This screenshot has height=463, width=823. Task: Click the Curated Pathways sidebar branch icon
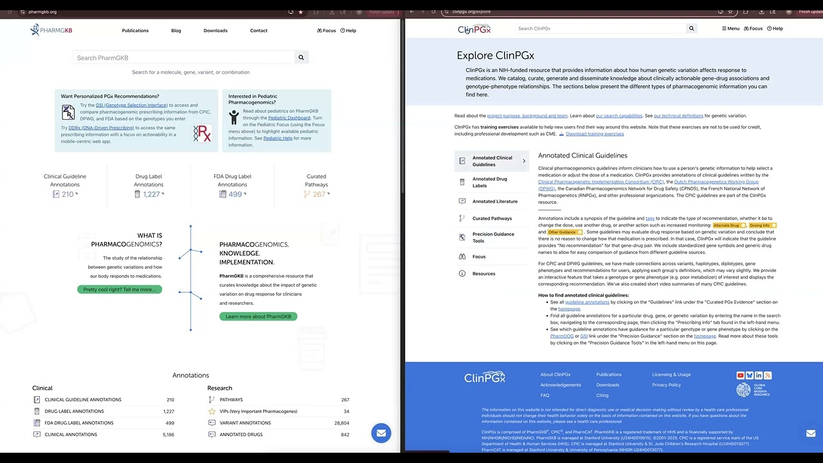click(462, 219)
